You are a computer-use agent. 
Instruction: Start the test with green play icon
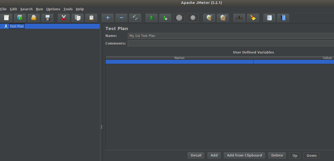point(151,18)
